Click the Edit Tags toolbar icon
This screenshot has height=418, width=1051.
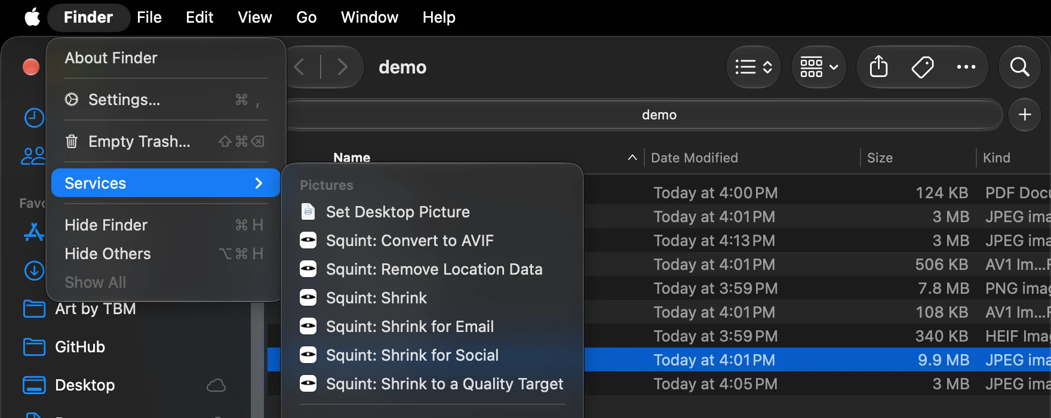click(x=923, y=67)
